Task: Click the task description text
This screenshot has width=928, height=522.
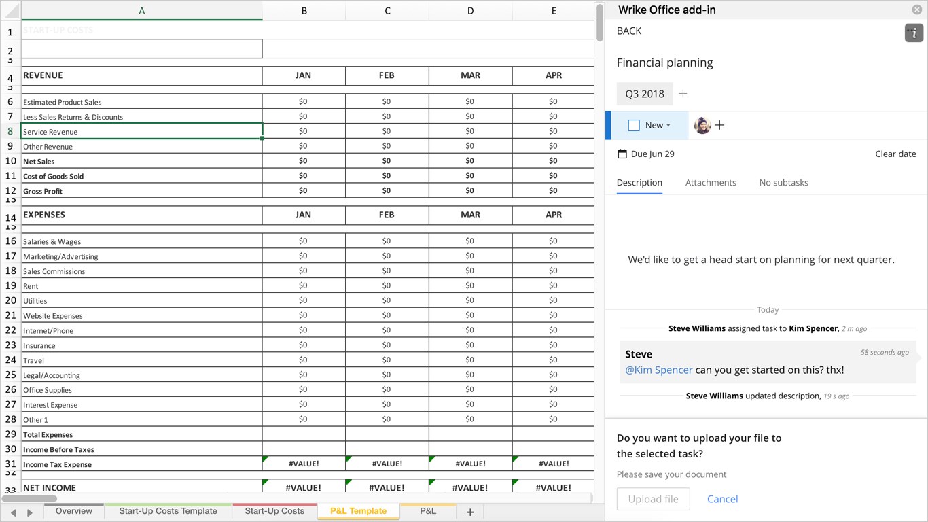Action: pyautogui.click(x=761, y=260)
